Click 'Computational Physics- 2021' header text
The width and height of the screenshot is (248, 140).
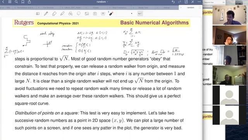tap(58, 23)
